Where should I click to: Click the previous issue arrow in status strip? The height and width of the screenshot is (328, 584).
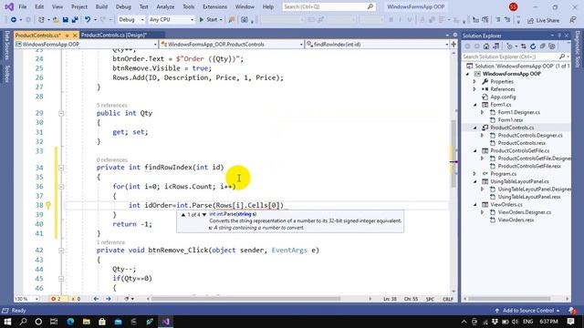click(x=96, y=299)
